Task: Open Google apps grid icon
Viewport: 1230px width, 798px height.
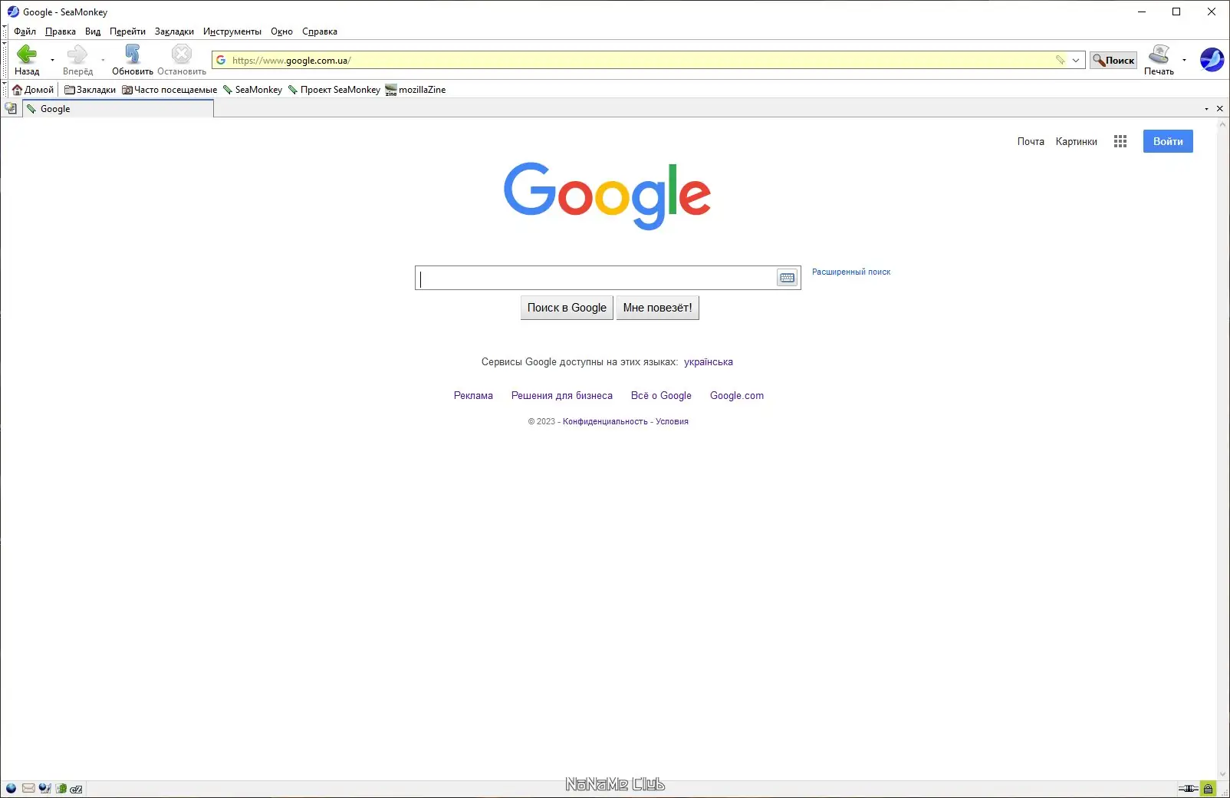Action: (x=1120, y=141)
